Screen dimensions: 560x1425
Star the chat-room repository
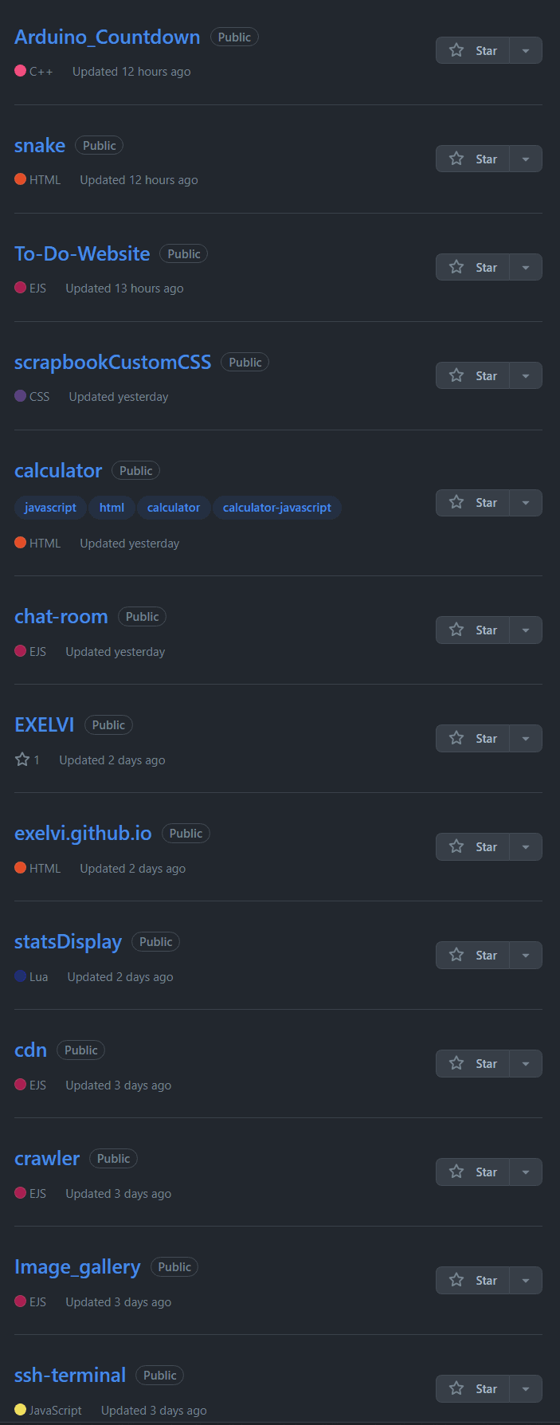coord(473,630)
